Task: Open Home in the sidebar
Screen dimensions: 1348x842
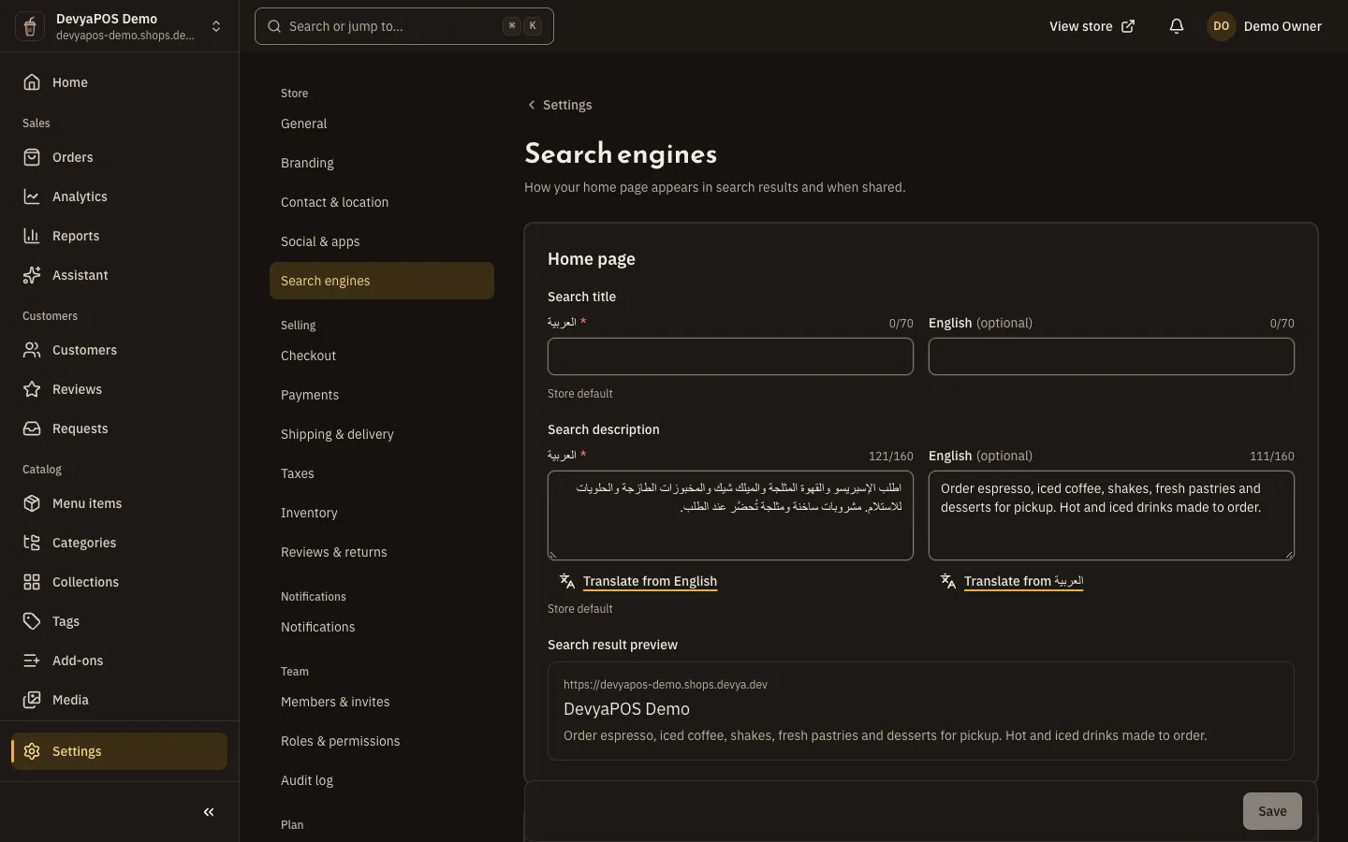Action: click(119, 82)
